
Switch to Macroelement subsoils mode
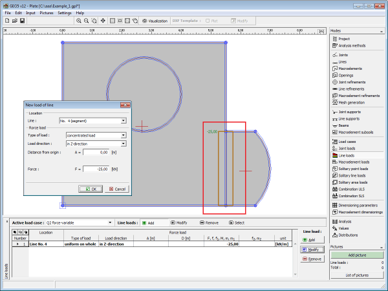(x=353, y=132)
